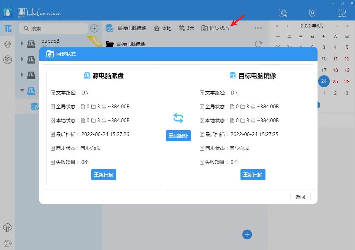This screenshot has height=250, width=355.
Task: Open the cloud transfer icon in the bottom sidebar
Action: point(7,228)
